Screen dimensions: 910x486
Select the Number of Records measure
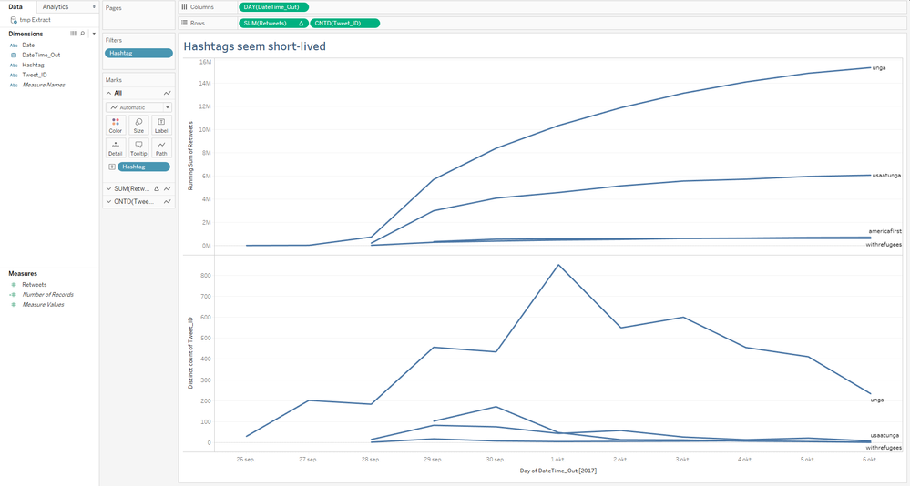(47, 295)
